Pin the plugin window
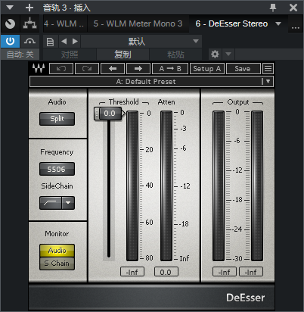Screen dimensions: 304x312 [273, 8]
